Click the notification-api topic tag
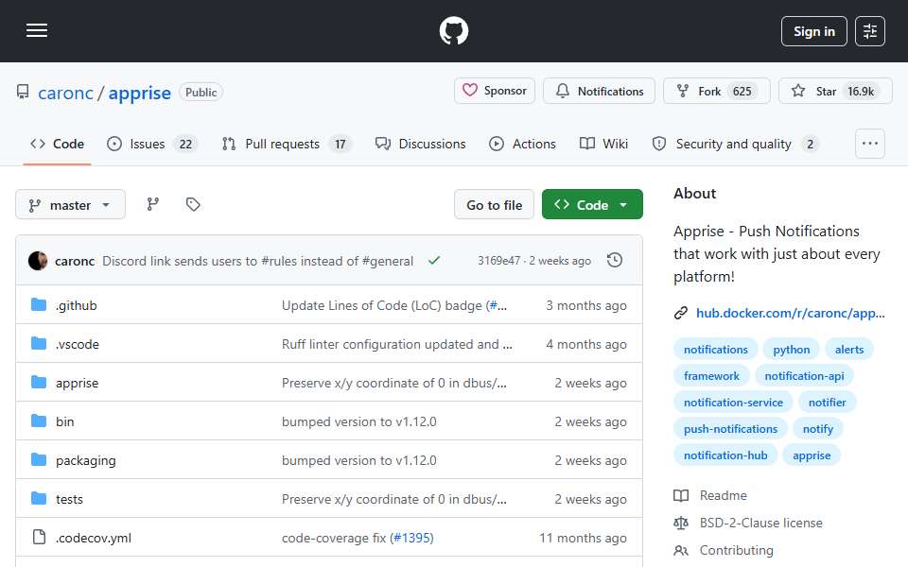Image resolution: width=908 pixels, height=567 pixels. coord(804,376)
